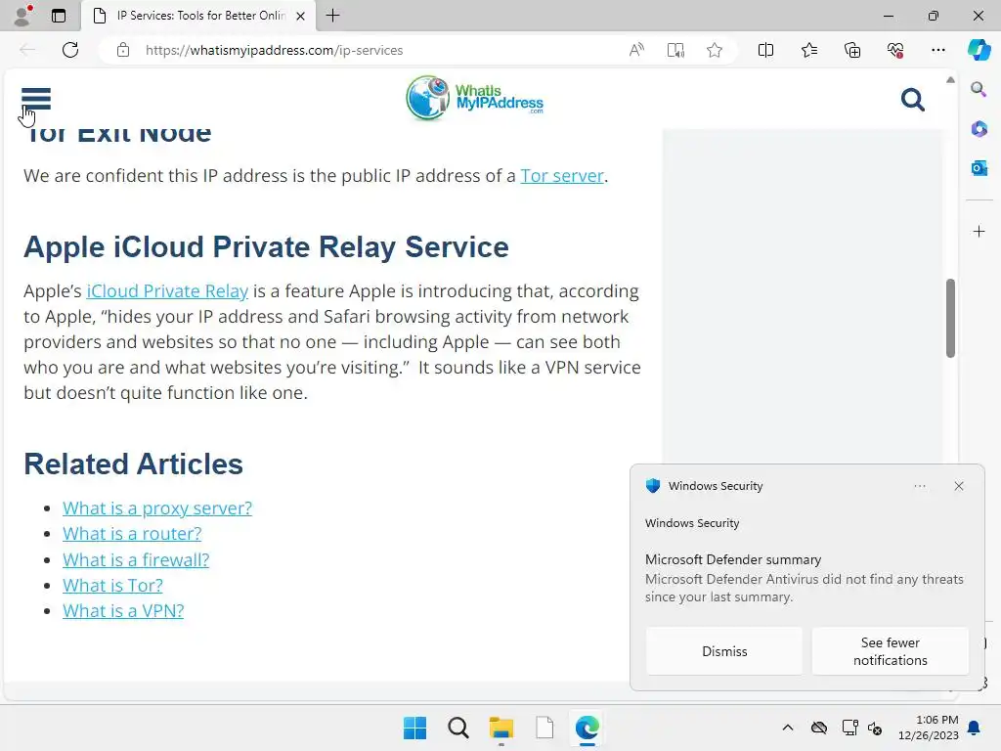The height and width of the screenshot is (751, 1001).
Task: Open the network tray icon
Action: coord(849,728)
